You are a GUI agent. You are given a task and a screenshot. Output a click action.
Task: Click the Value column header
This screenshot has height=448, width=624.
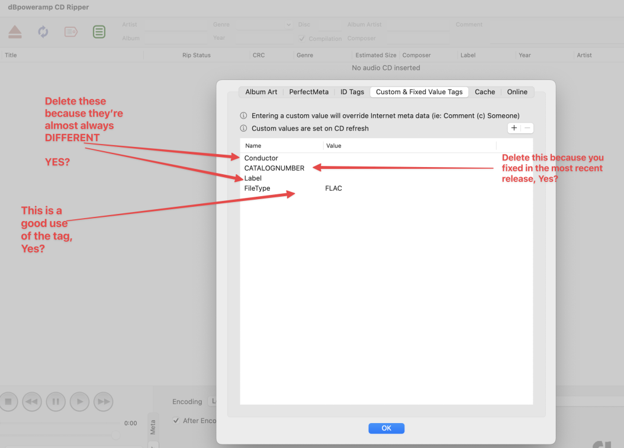click(x=410, y=146)
